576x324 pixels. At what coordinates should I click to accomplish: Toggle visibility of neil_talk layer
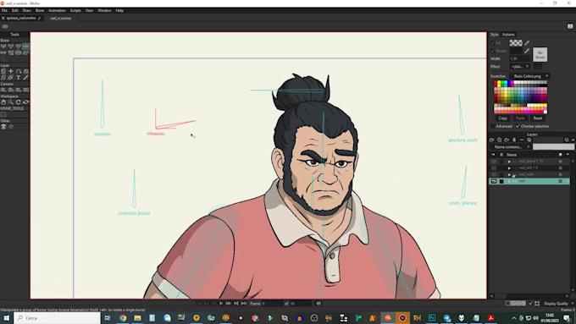point(493,168)
